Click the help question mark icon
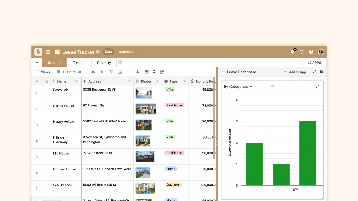This screenshot has width=358, height=201. (311, 52)
